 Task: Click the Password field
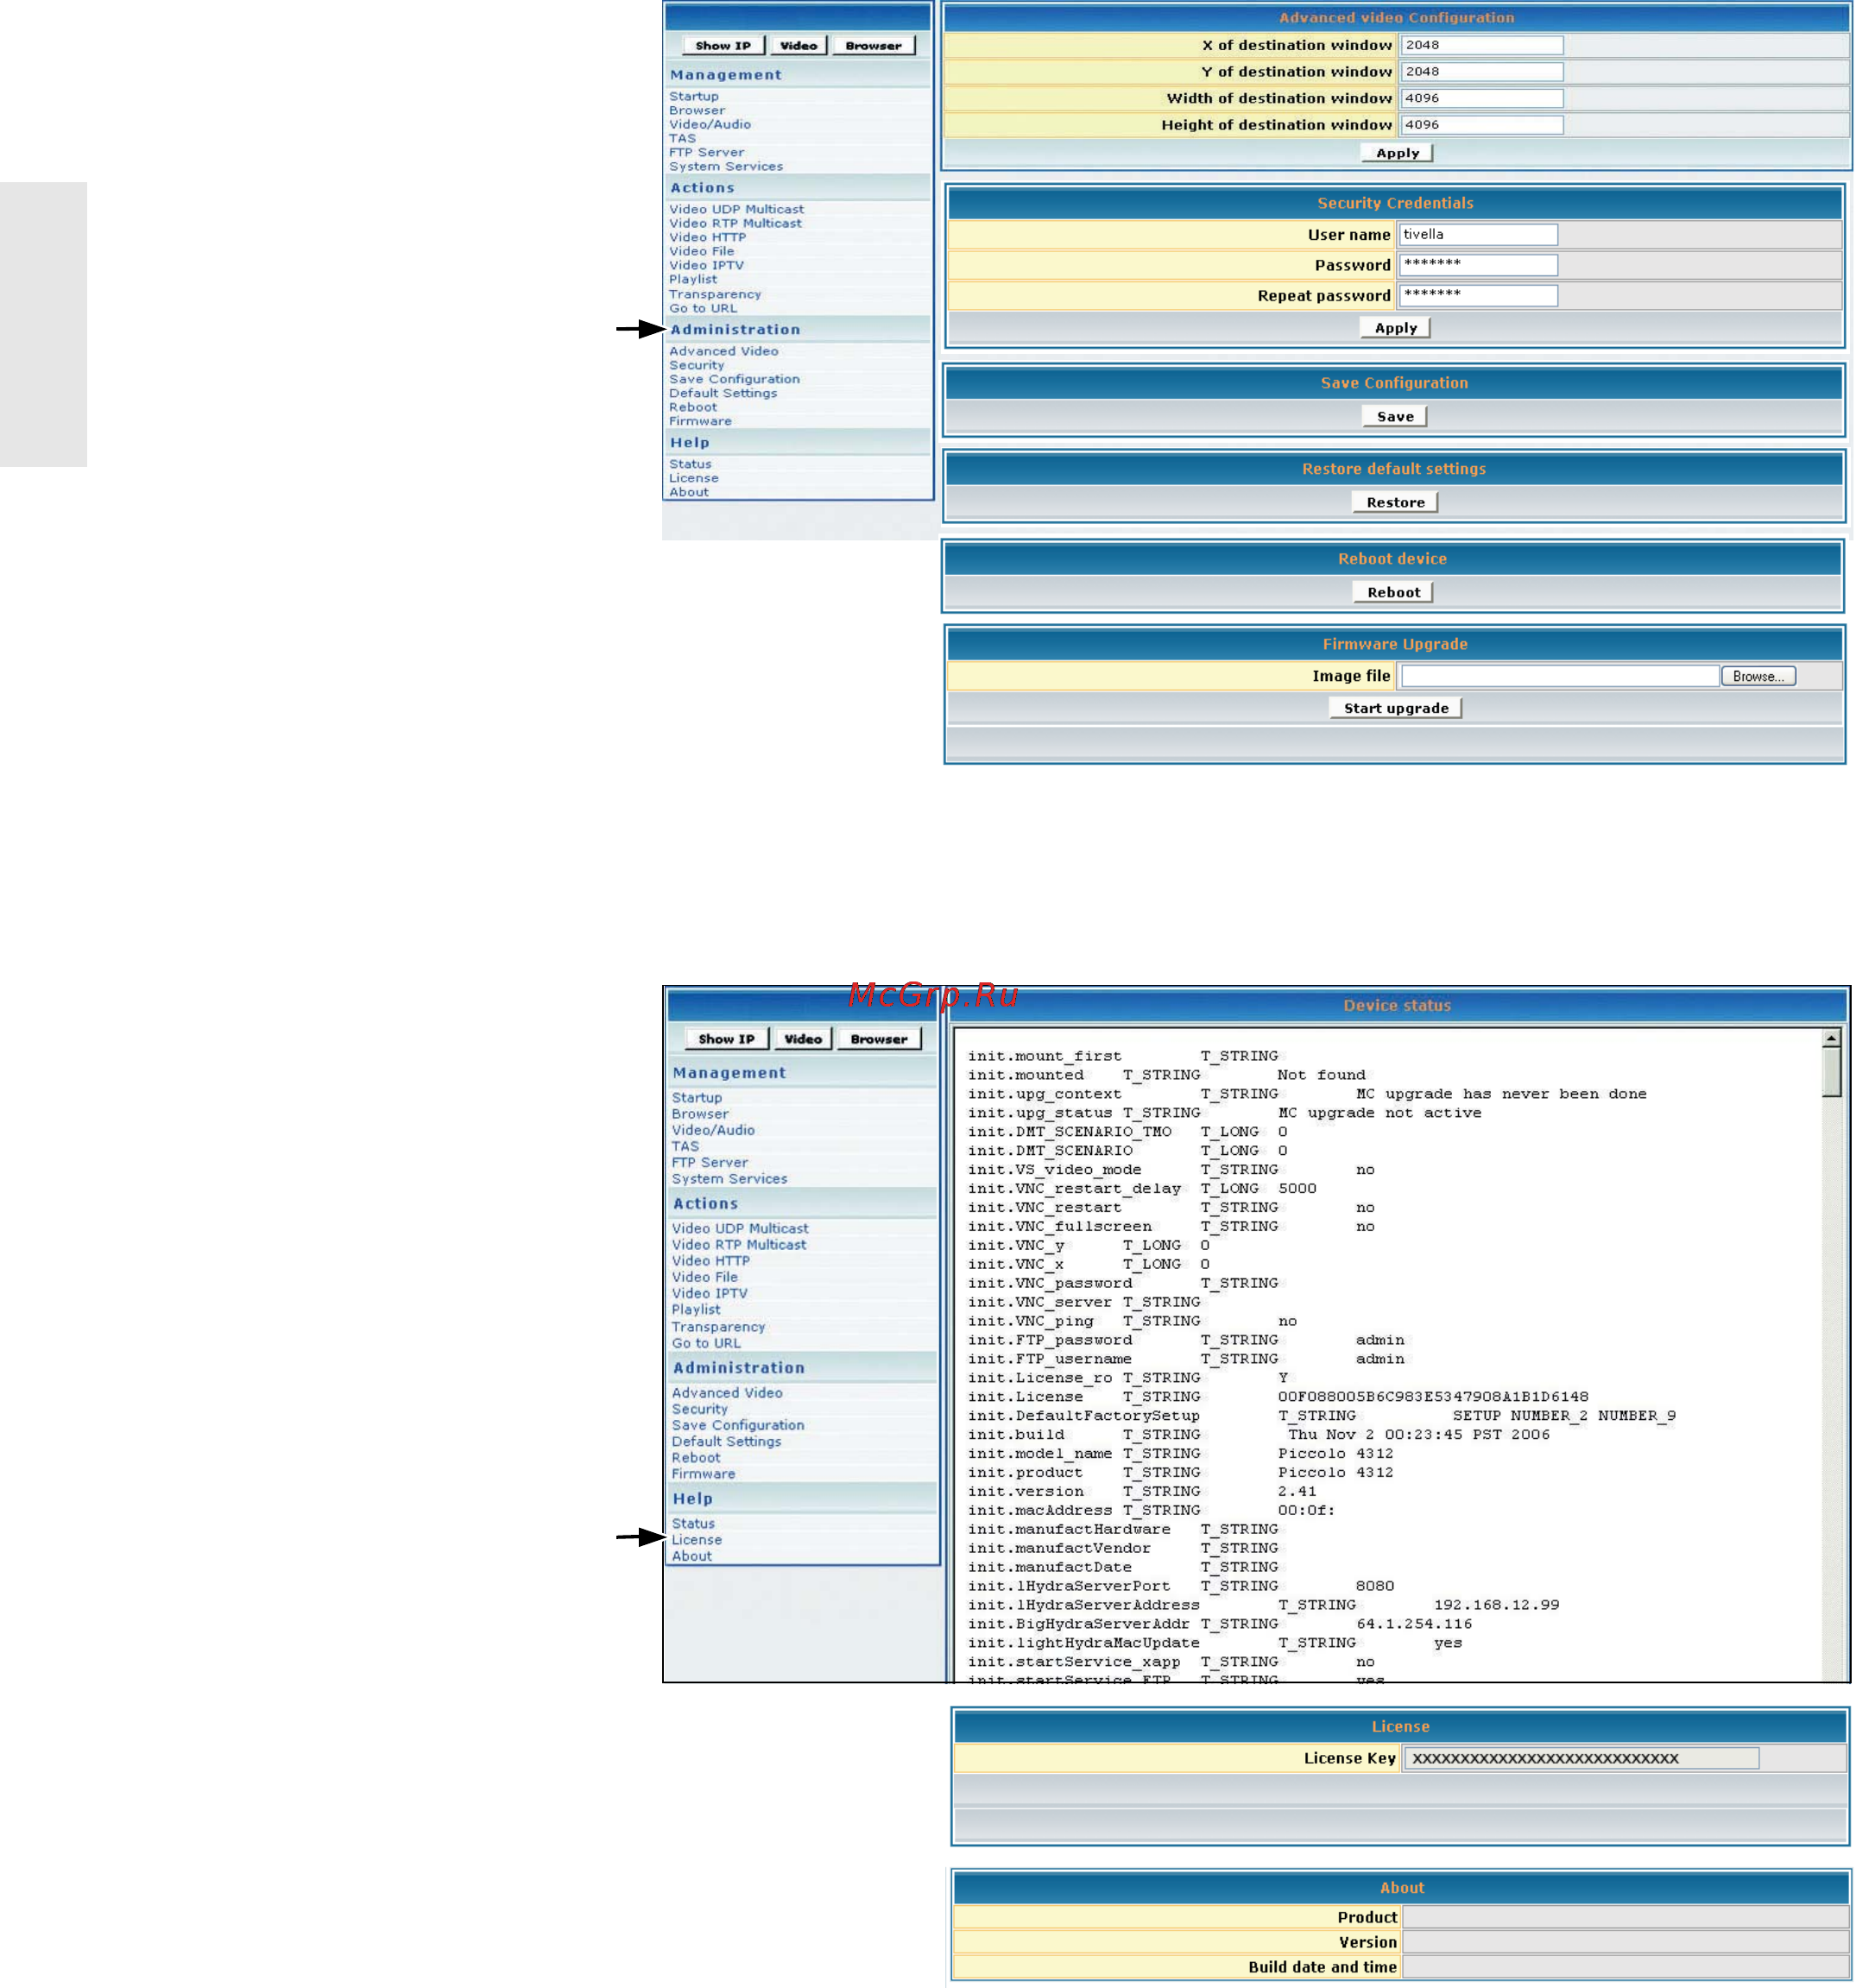(x=1478, y=265)
